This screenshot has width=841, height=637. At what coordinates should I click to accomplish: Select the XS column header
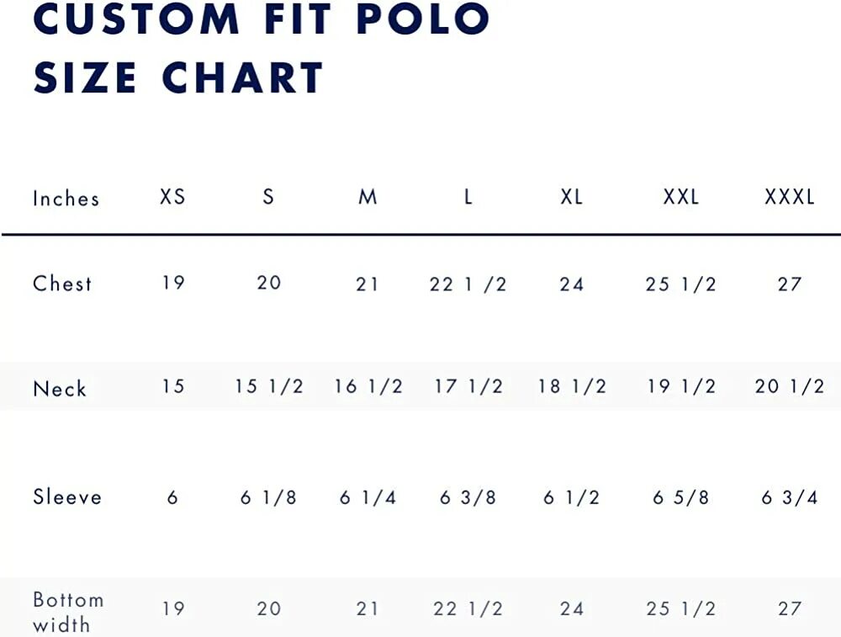172,198
